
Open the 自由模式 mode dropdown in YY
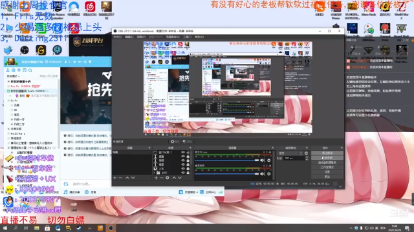(x=13, y=76)
